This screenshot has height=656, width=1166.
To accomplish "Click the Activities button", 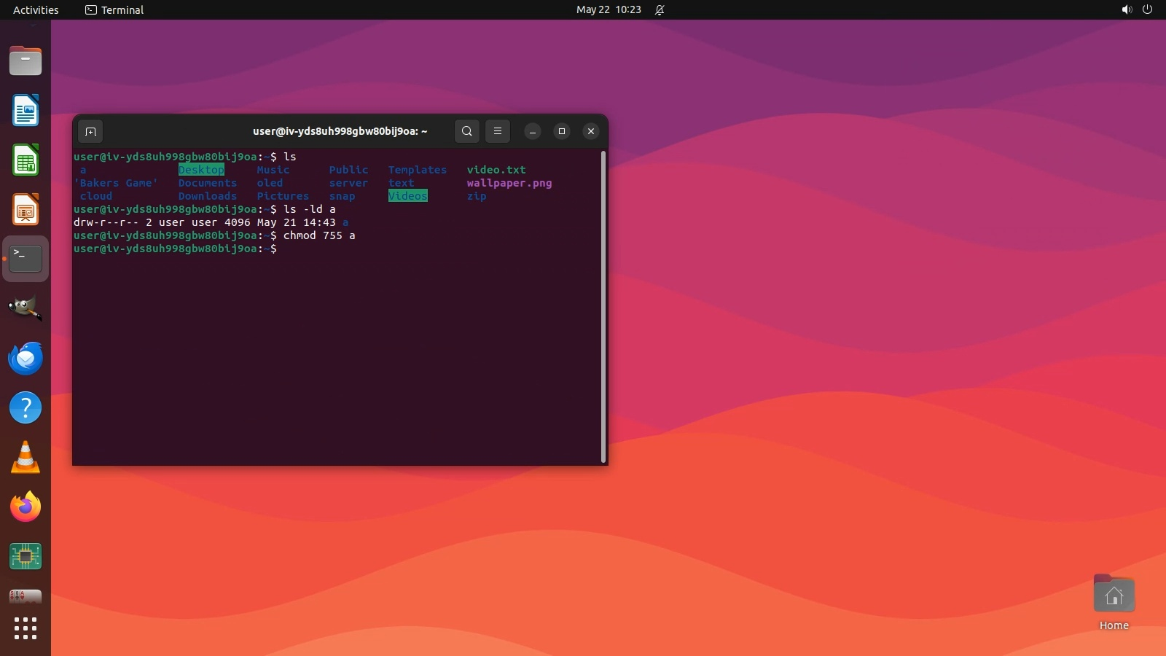I will [x=36, y=9].
